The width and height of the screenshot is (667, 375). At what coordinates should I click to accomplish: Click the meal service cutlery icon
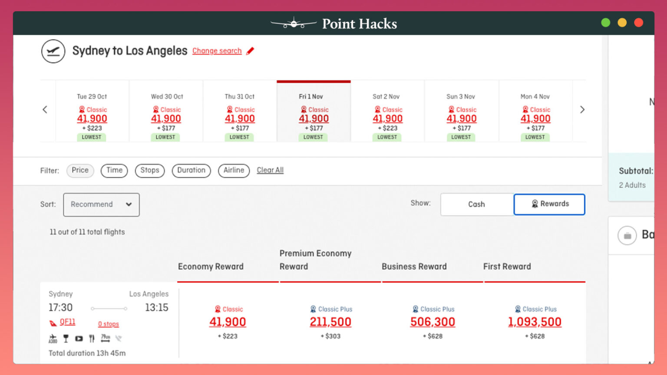92,338
